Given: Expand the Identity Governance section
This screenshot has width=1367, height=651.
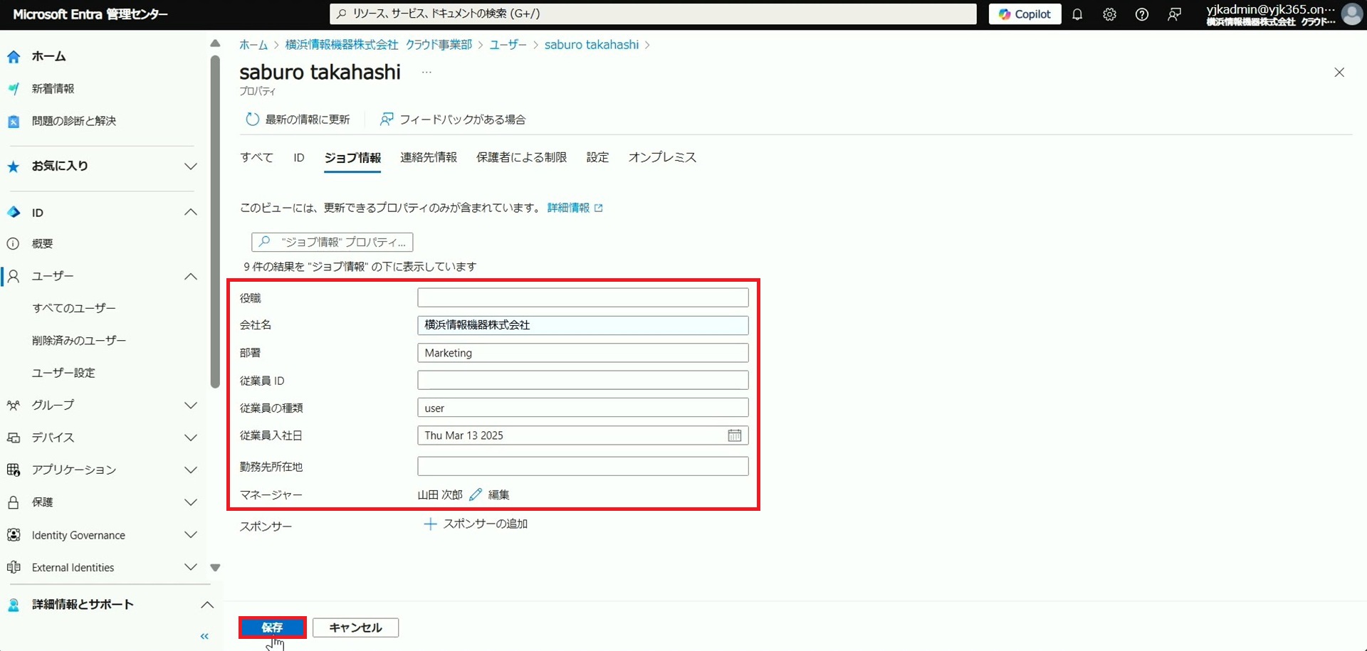Looking at the screenshot, I should point(190,535).
